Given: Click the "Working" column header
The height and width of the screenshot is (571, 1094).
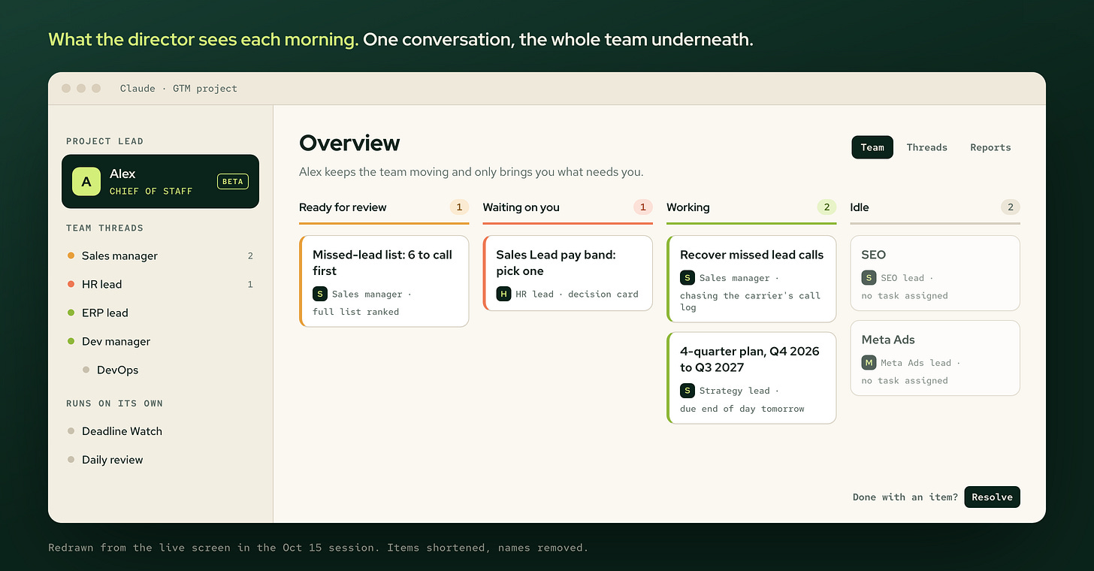Looking at the screenshot, I should (x=688, y=207).
